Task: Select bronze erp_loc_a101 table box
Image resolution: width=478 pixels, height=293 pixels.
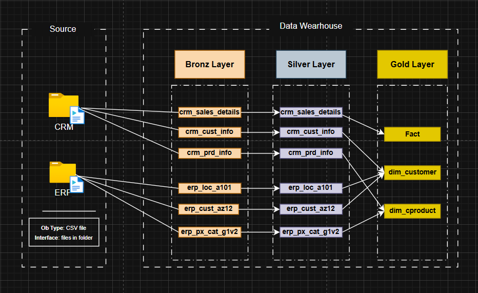Action: pos(209,188)
